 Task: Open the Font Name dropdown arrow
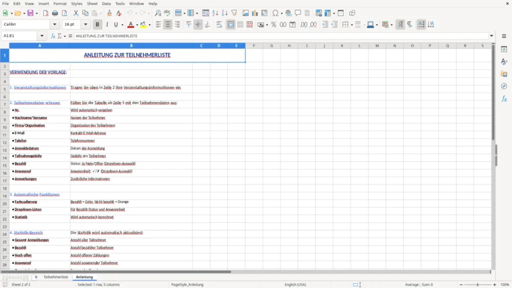(54, 24)
